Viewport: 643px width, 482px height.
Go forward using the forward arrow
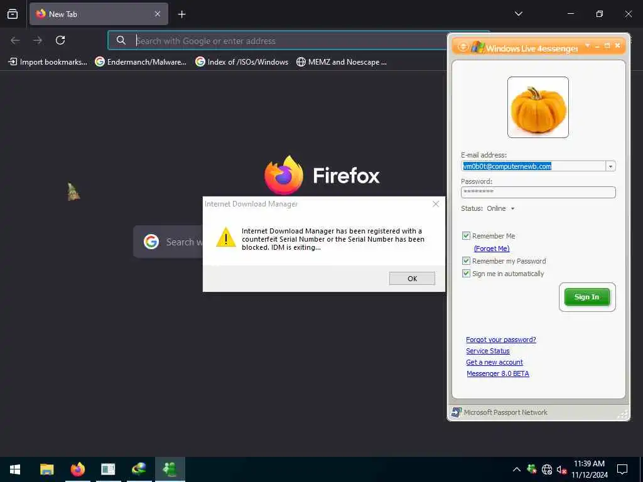(38, 40)
